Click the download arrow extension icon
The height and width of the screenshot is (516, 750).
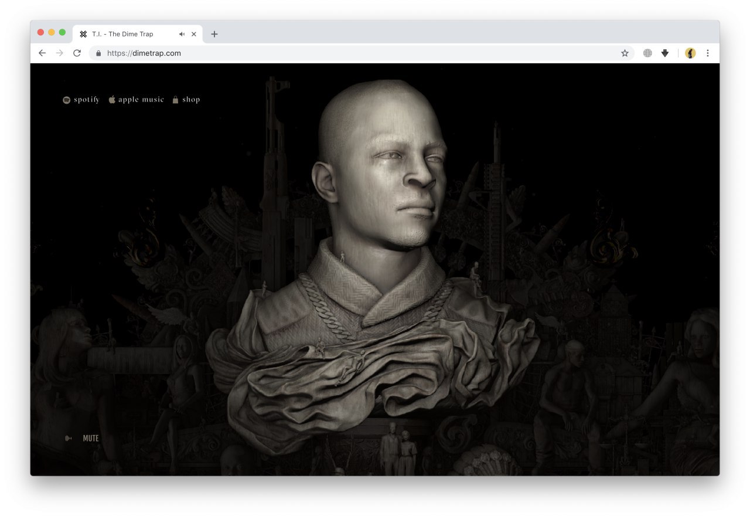pyautogui.click(x=665, y=53)
